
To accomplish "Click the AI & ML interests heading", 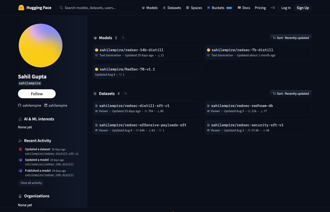I will [39, 119].
